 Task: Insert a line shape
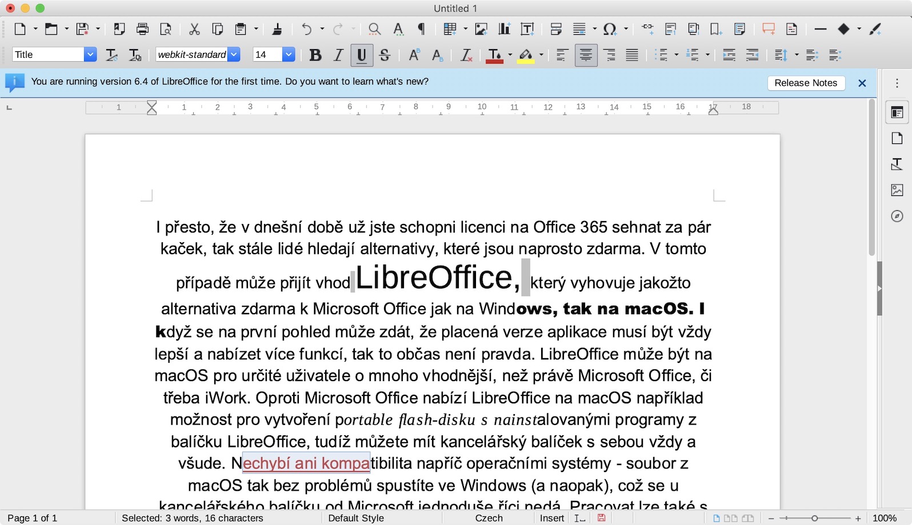click(821, 29)
